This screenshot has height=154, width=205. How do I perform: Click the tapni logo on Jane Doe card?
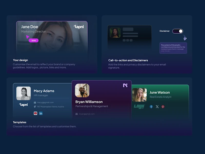(79, 27)
